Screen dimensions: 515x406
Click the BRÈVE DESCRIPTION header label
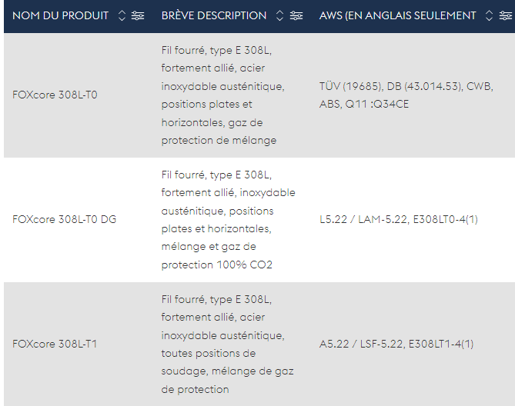click(x=213, y=16)
